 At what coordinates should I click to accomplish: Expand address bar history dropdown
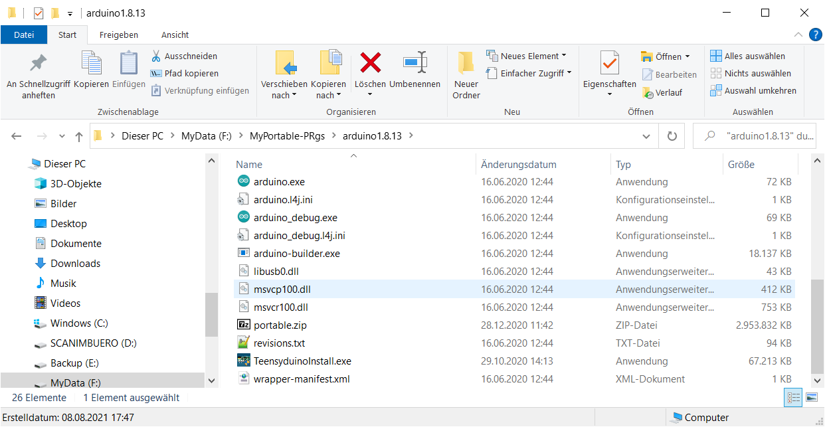(x=647, y=136)
